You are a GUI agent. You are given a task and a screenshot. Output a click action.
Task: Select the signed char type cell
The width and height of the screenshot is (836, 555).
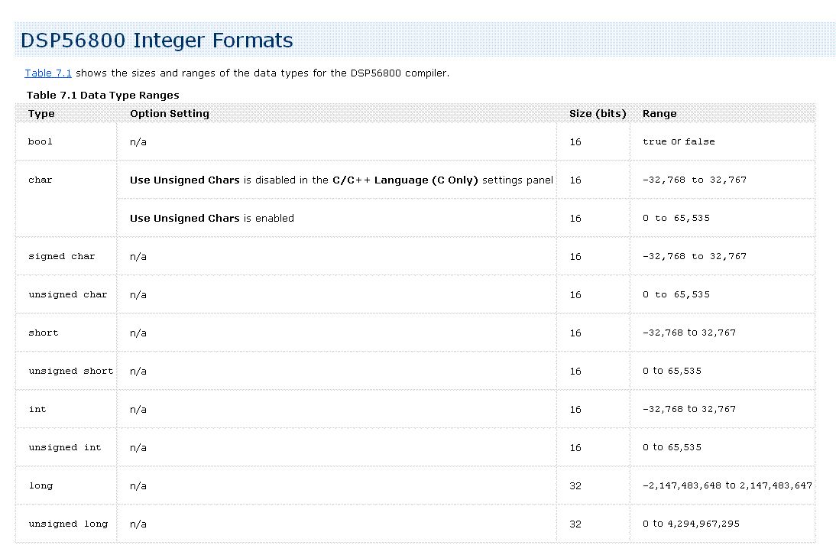tap(62, 256)
